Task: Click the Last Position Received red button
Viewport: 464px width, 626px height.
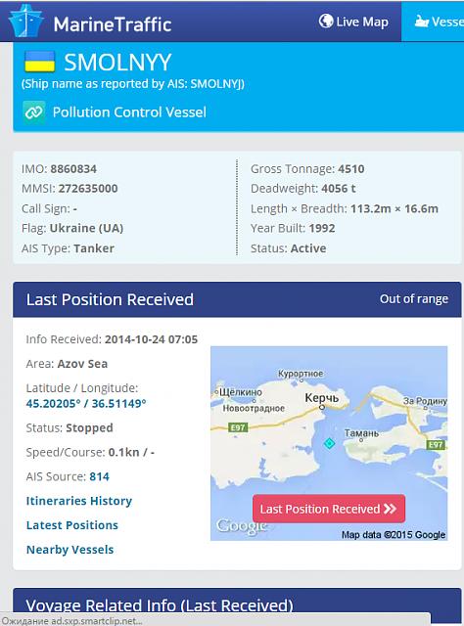Action: click(x=329, y=509)
